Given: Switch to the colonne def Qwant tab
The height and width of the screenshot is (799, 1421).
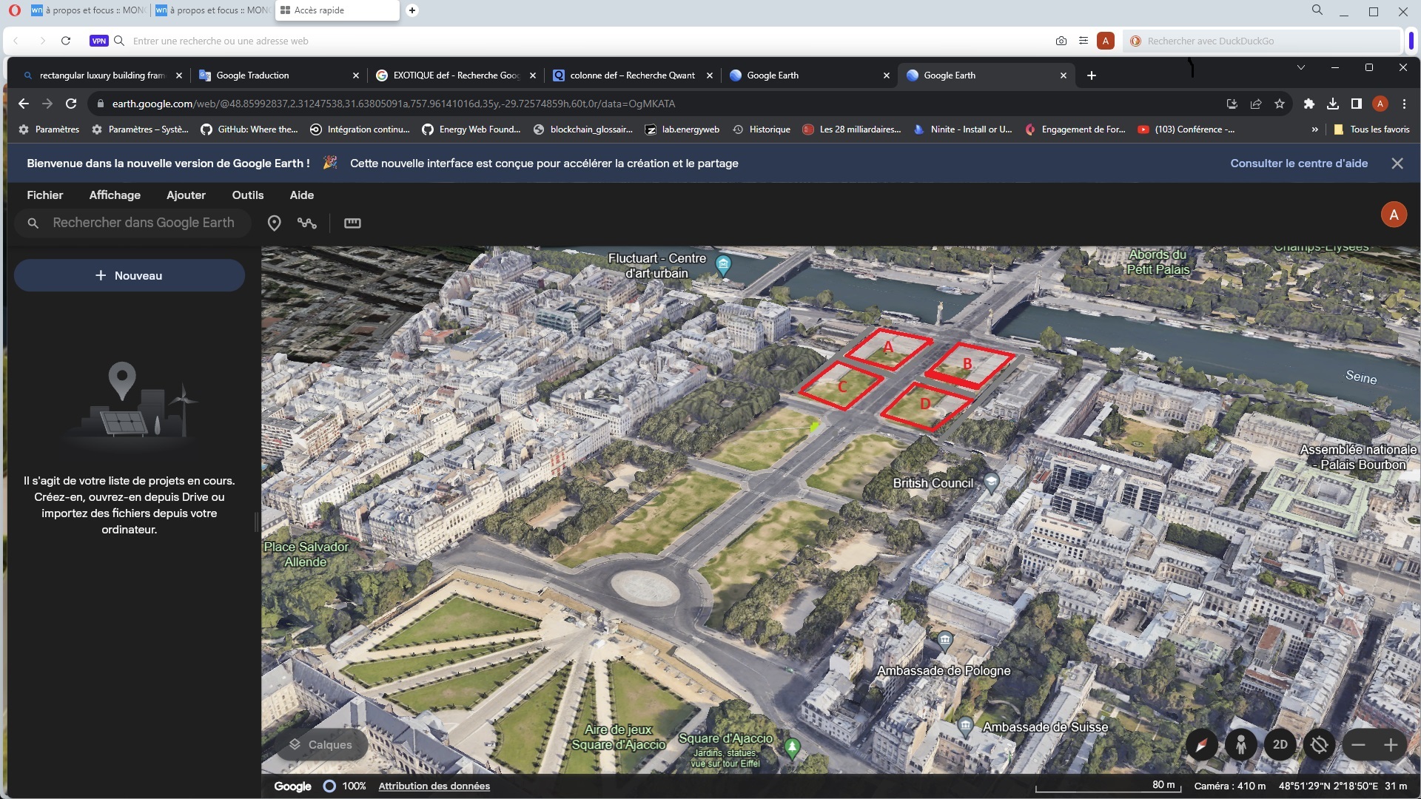Looking at the screenshot, I should 633,75.
